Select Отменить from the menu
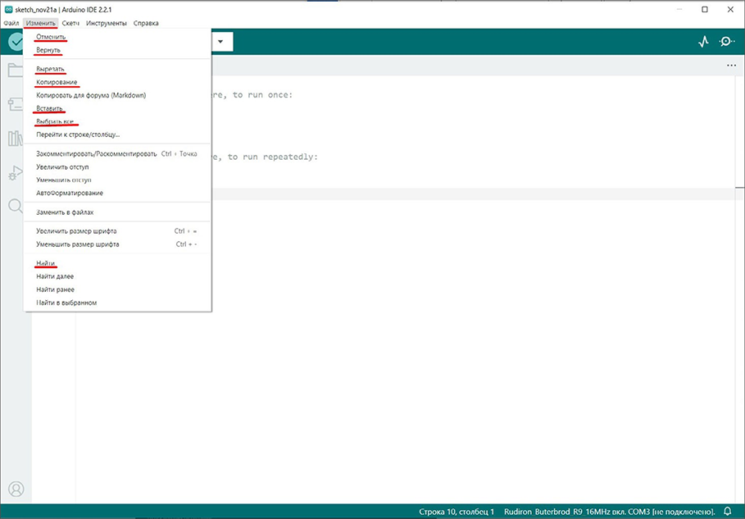 117,37
